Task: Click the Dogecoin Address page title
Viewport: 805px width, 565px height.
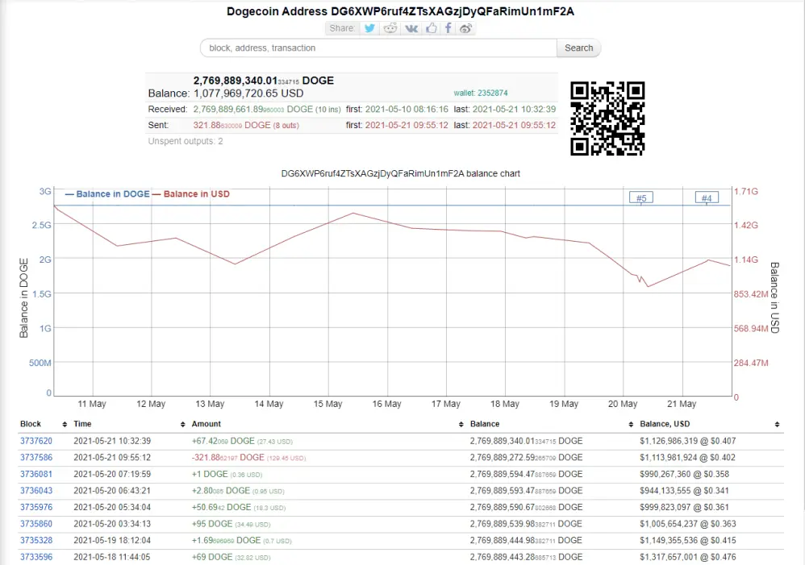Action: 400,11
